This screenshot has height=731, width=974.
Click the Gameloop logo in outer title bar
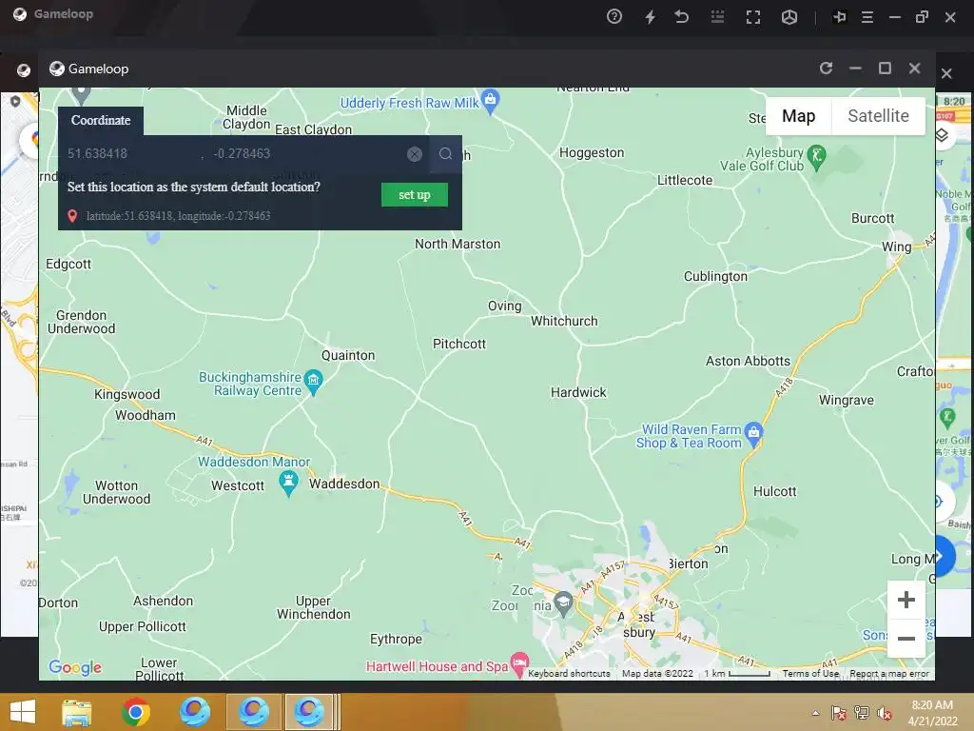point(20,14)
